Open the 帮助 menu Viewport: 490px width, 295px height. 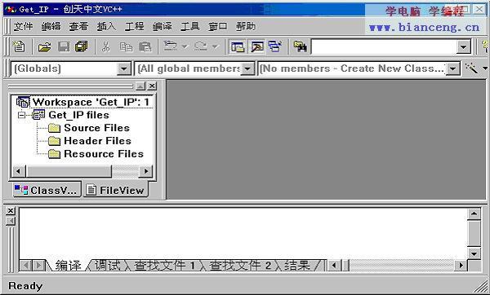246,27
